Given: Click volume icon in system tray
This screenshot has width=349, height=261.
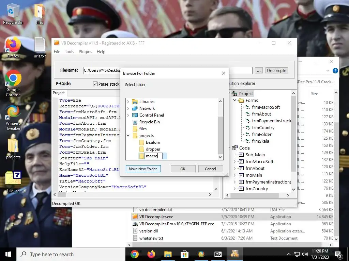Looking at the screenshot, I should (305, 254).
